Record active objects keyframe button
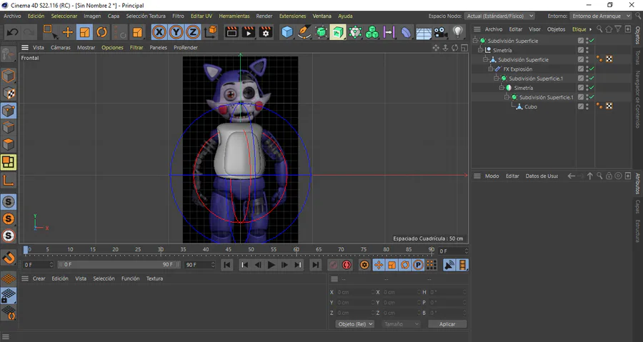This screenshot has height=342, width=643. point(334,265)
